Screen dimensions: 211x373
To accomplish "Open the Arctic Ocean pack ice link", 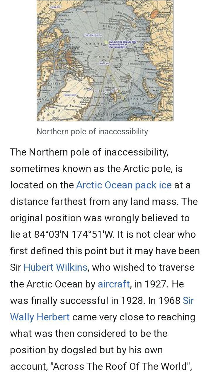I will point(124,185).
